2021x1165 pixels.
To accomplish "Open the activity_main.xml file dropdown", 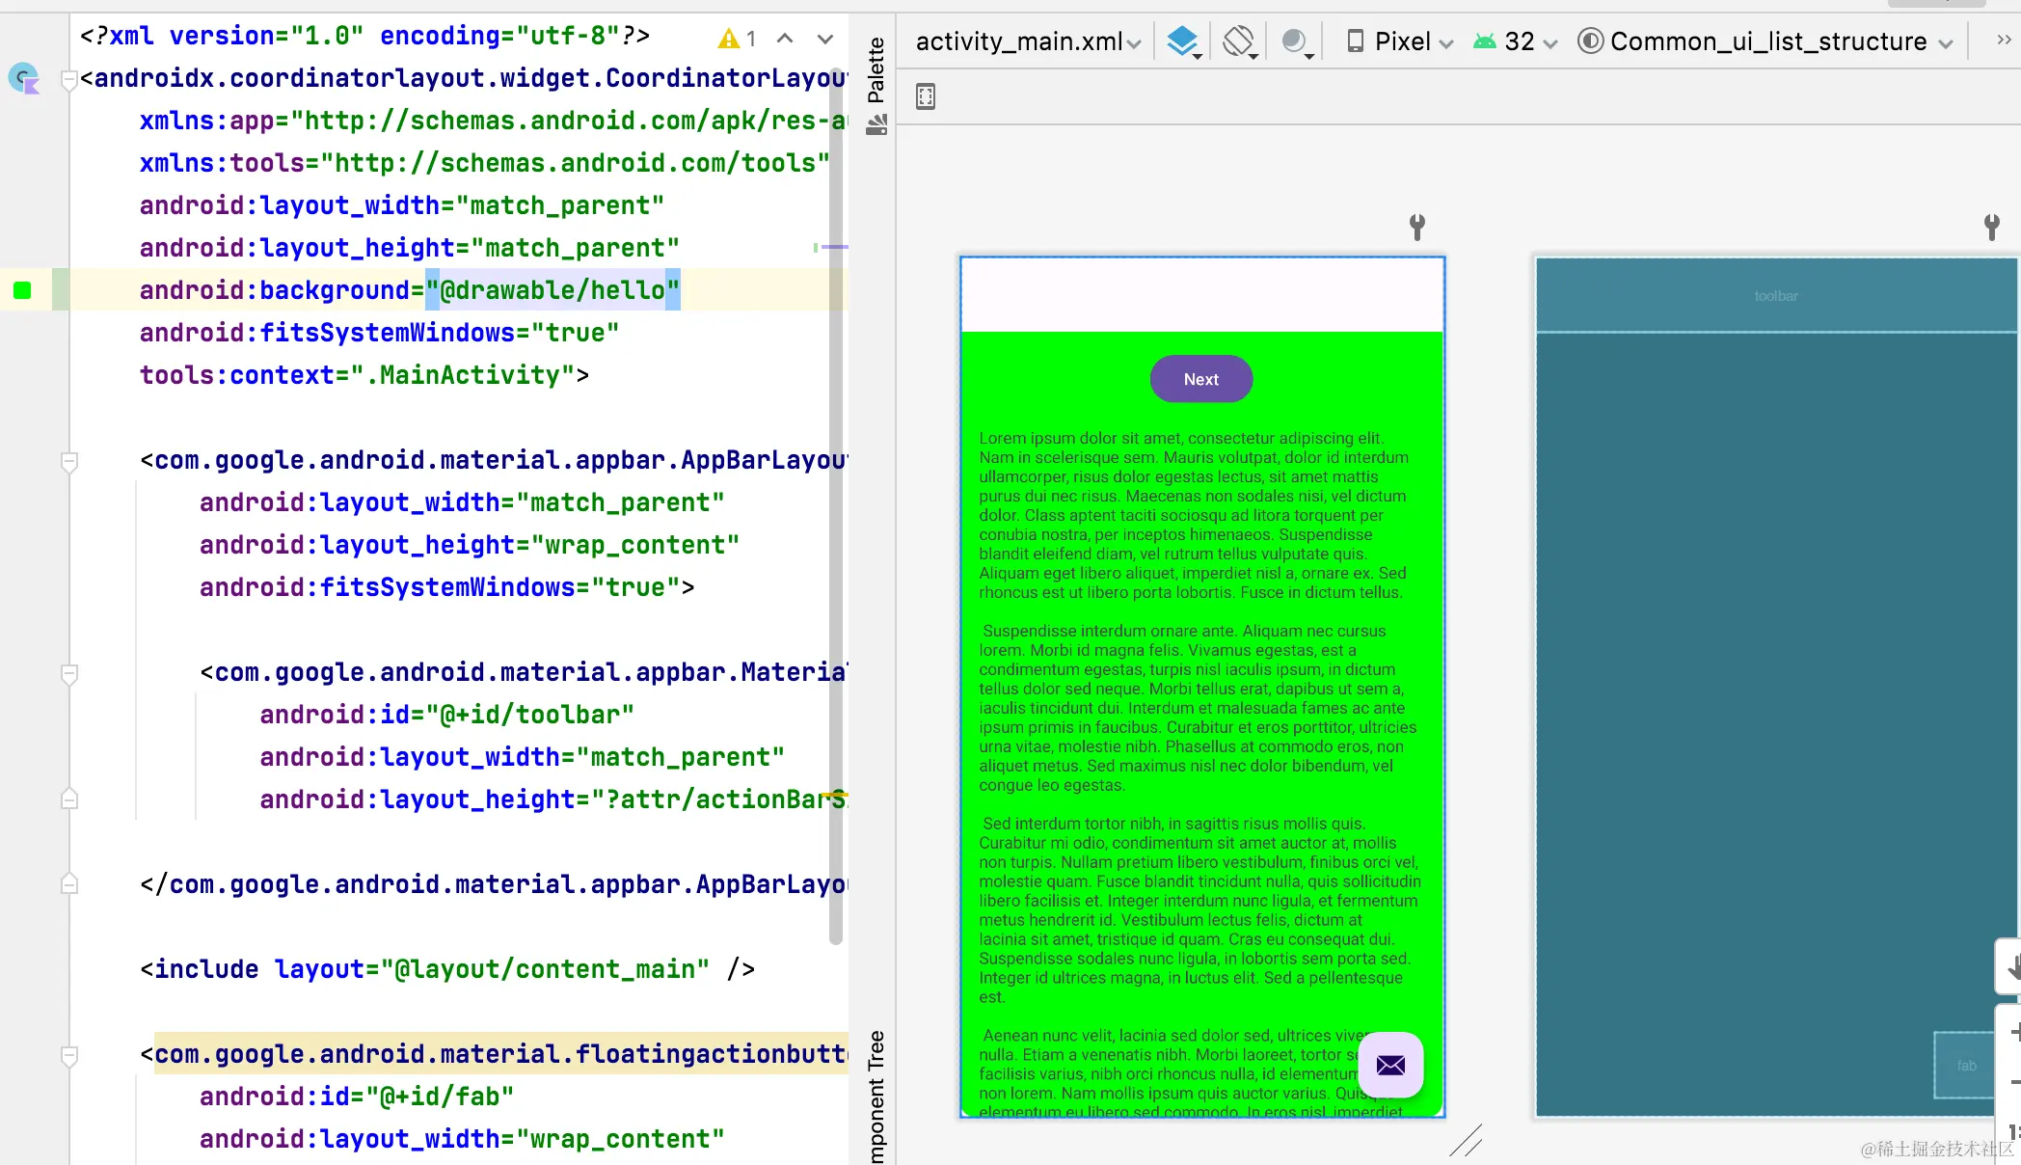I will pos(1028,41).
